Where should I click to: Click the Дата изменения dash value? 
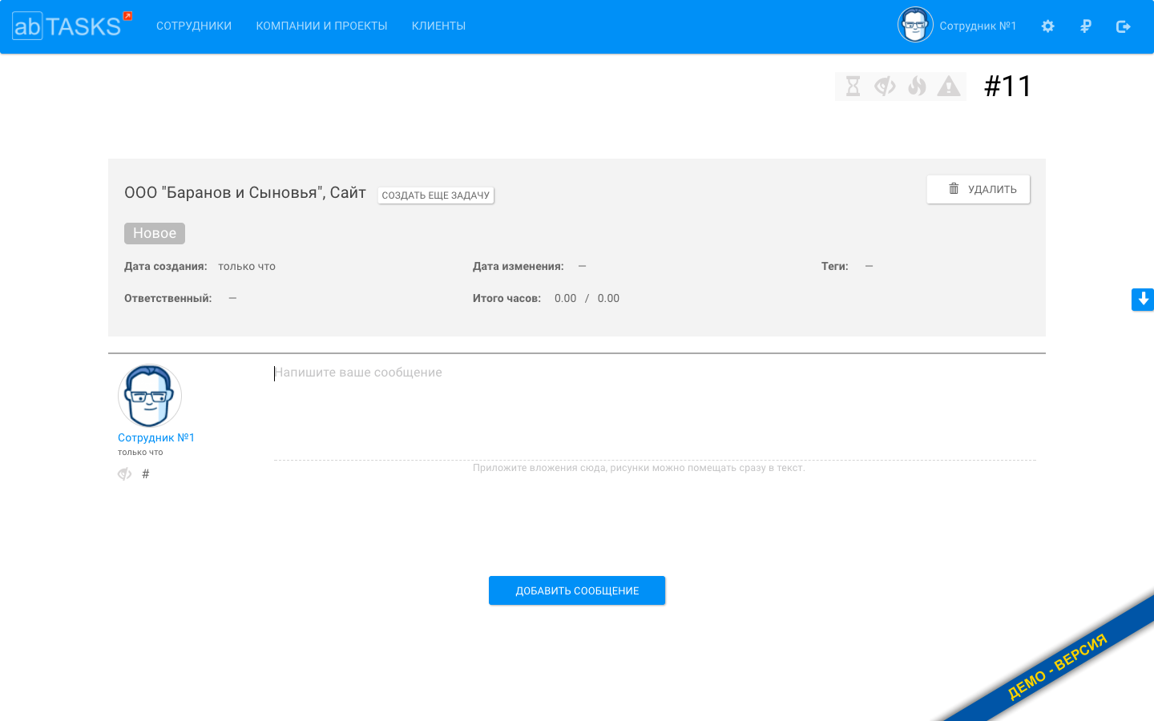pyautogui.click(x=582, y=267)
